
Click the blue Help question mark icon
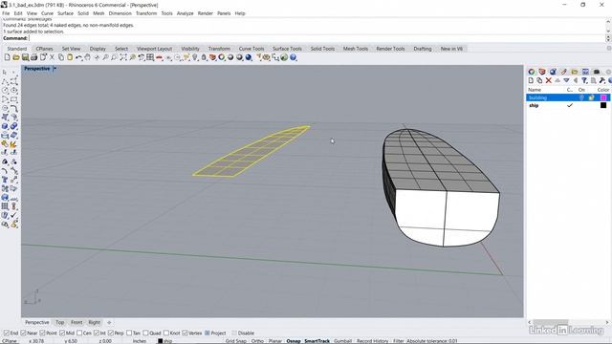pos(294,57)
